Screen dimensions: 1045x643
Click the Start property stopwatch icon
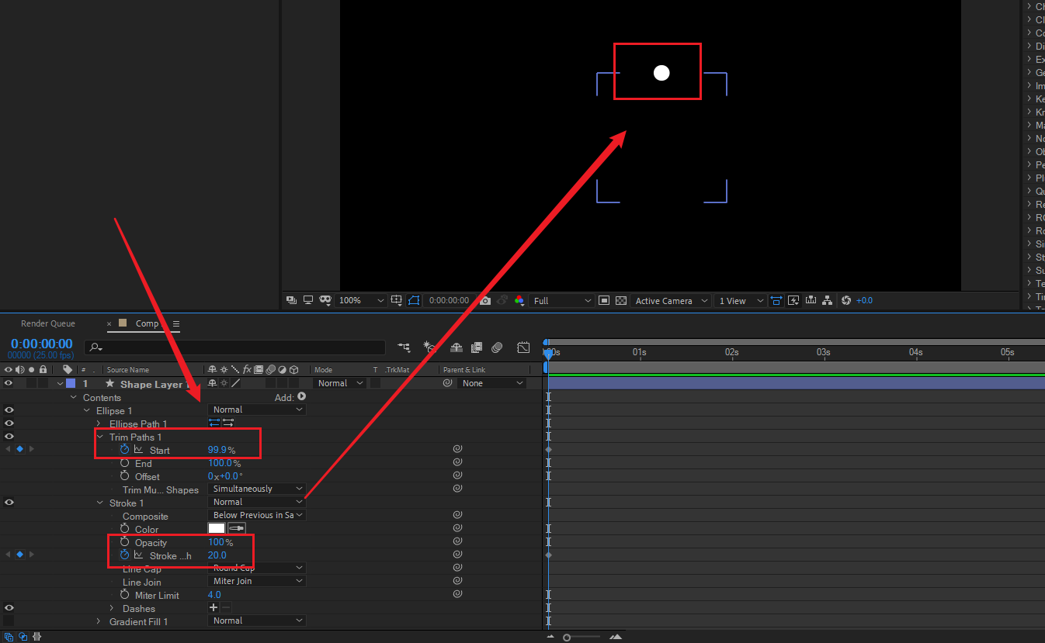click(124, 450)
